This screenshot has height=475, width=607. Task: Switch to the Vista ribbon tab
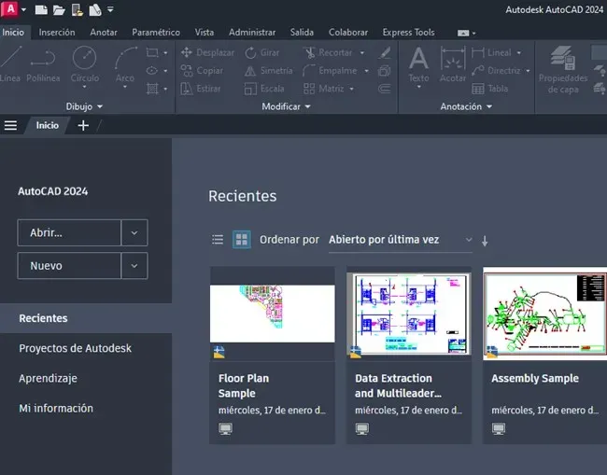click(204, 33)
